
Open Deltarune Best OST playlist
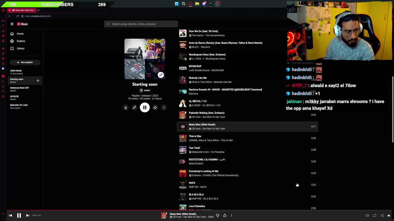click(x=25, y=89)
